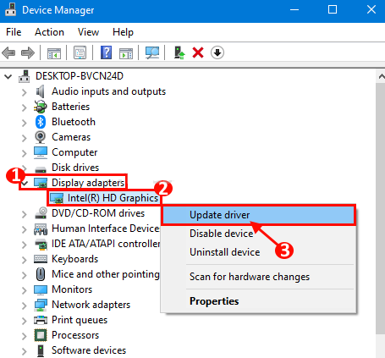Update device driver toolbar icon with green arrow

coord(179,52)
